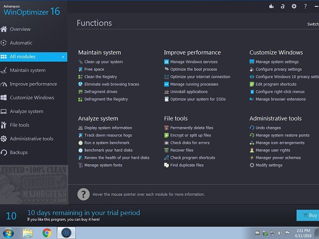Image resolution: width=319 pixels, height=239 pixels.
Task: Open Check program shortcuts
Action: [x=193, y=158]
